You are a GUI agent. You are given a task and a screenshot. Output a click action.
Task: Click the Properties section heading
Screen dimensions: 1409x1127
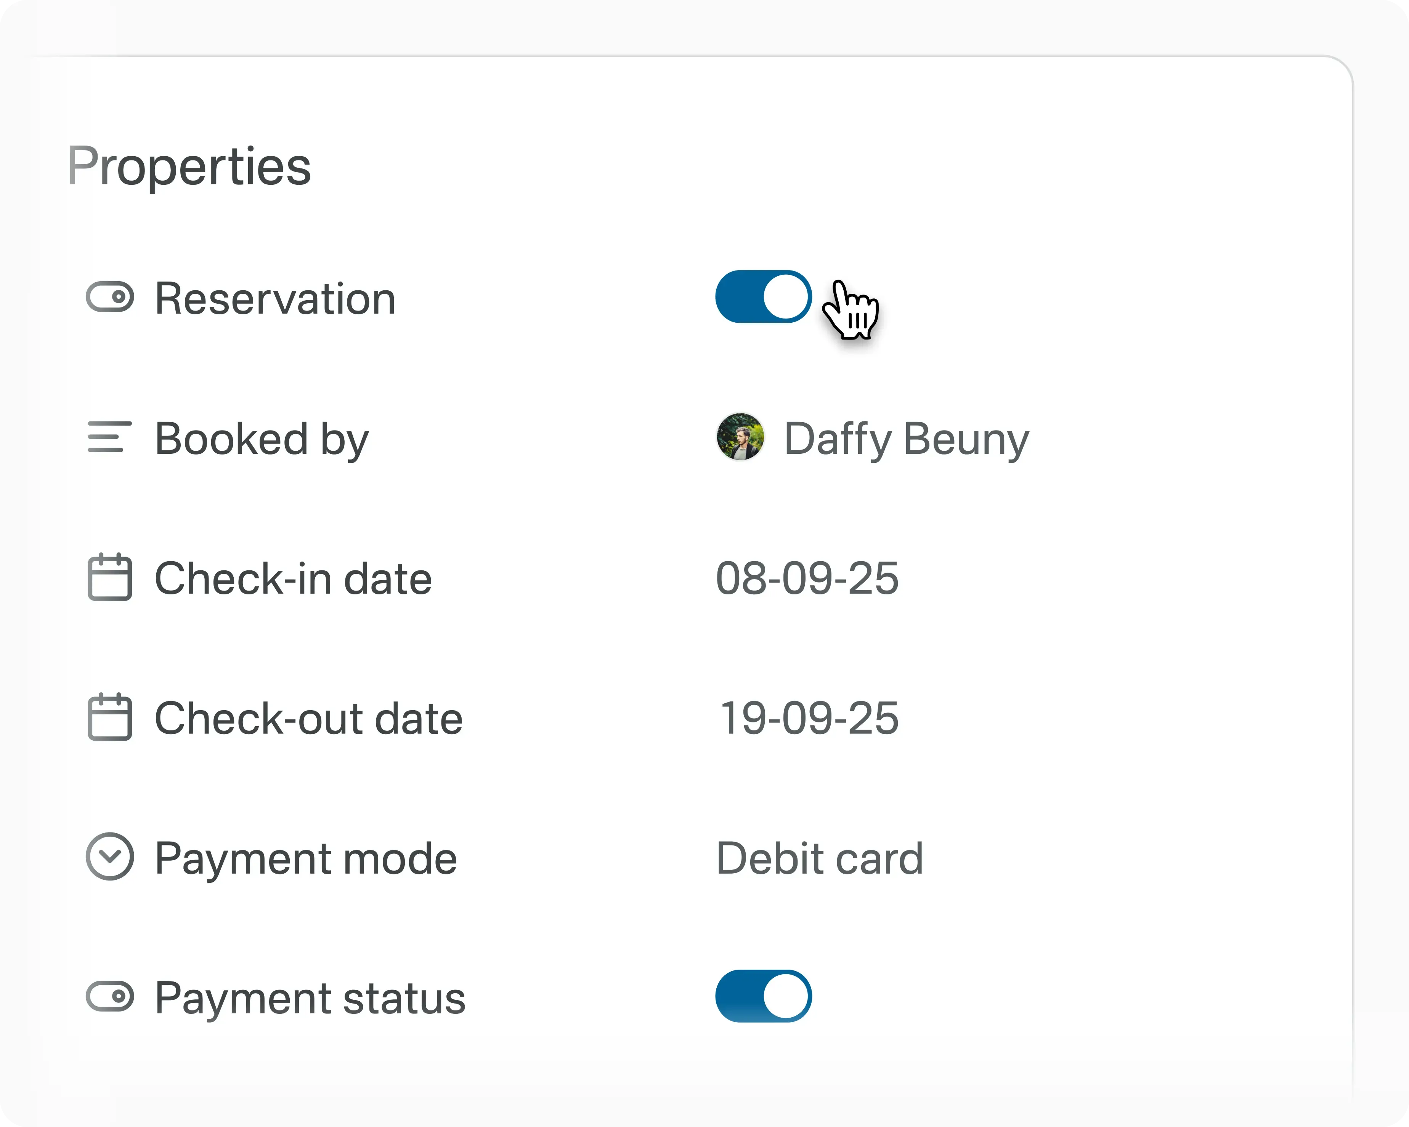click(189, 166)
